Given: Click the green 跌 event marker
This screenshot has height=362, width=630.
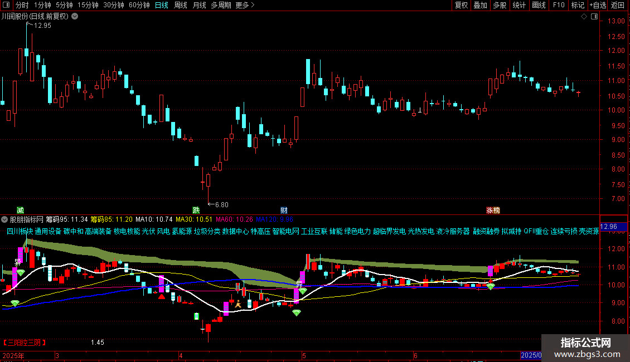Looking at the screenshot, I should tap(196, 211).
